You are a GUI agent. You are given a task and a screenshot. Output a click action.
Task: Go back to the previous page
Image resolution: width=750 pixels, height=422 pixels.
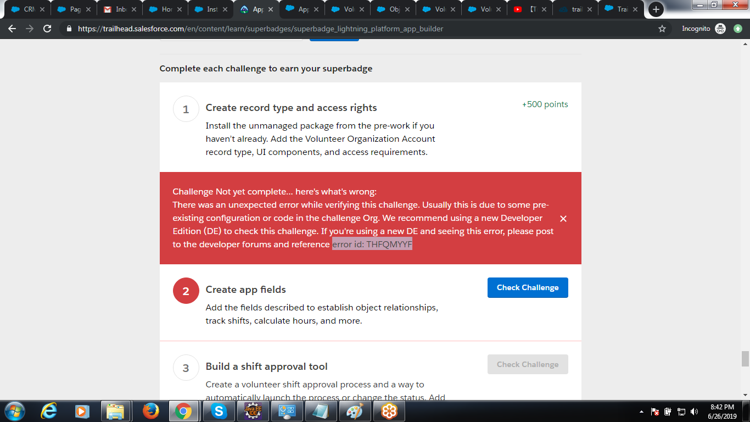tap(12, 29)
